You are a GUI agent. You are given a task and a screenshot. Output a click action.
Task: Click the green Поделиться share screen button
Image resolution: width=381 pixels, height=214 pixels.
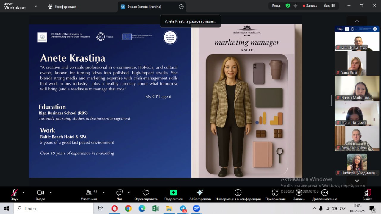tap(173, 195)
